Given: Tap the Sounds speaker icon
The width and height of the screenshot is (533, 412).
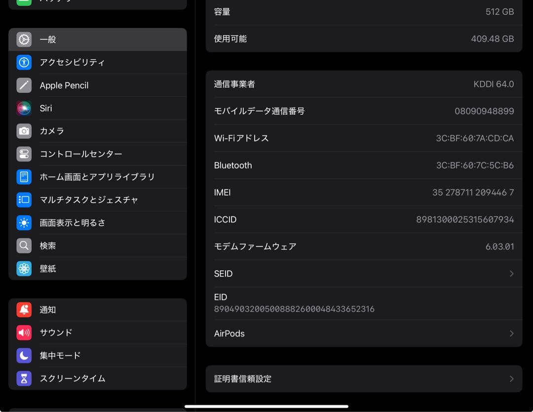Looking at the screenshot, I should tap(24, 332).
